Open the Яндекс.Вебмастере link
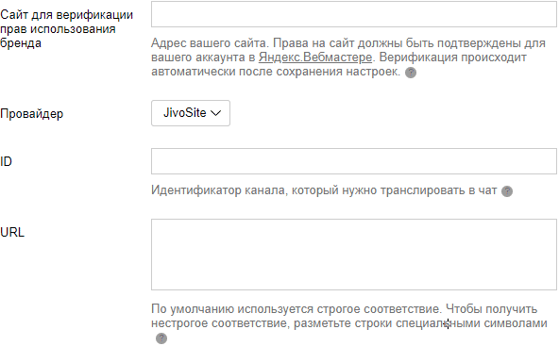The image size is (559, 346). click(x=315, y=58)
